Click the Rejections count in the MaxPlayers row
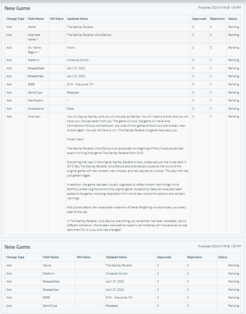The image size is (246, 314). [x=211, y=101]
